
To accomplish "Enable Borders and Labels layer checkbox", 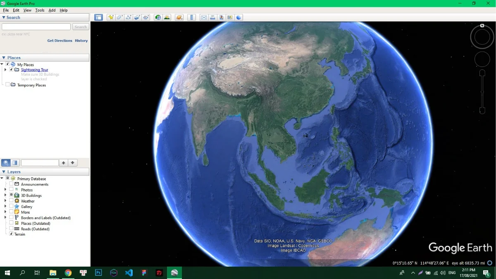I will (x=11, y=217).
